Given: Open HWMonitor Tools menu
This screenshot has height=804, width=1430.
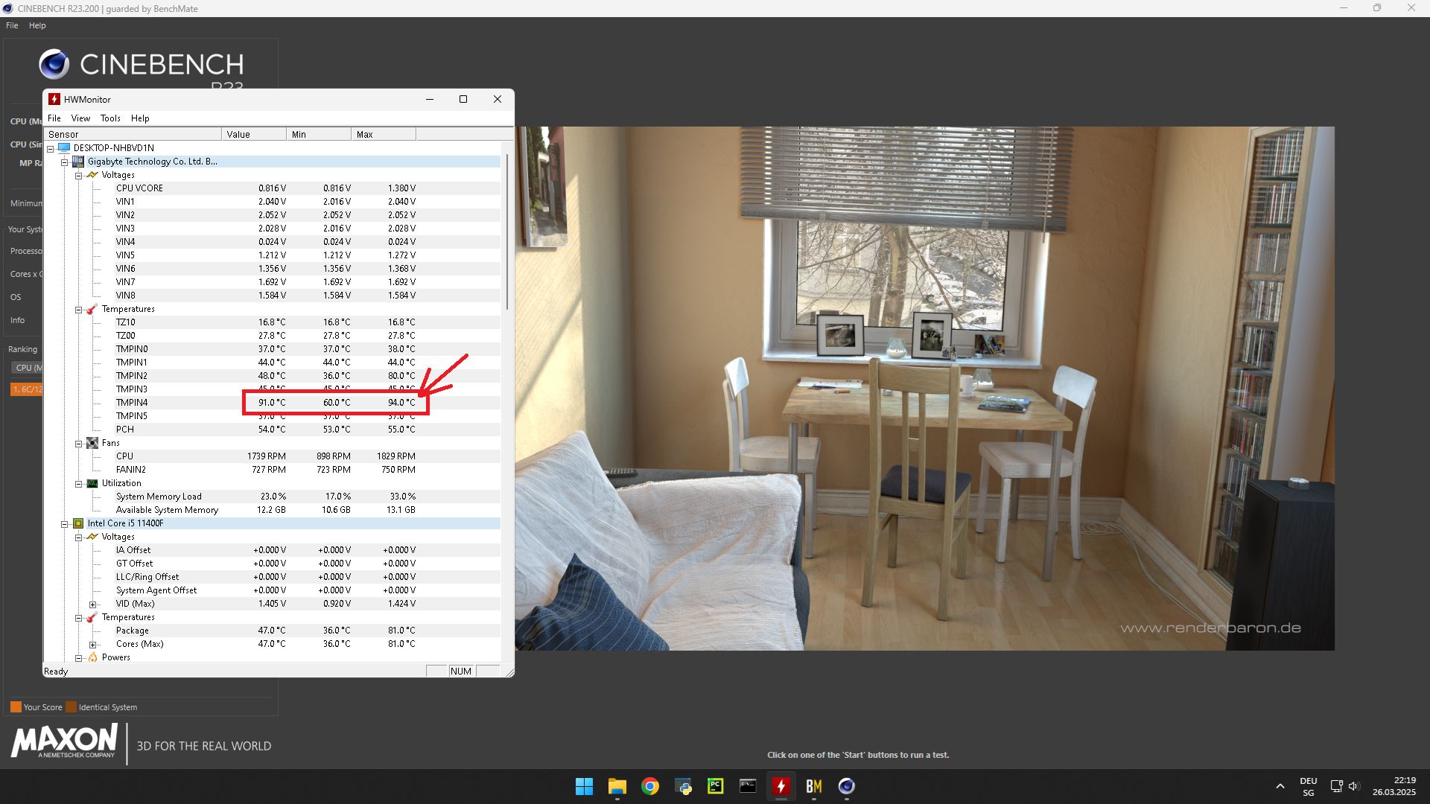Looking at the screenshot, I should pos(110,118).
